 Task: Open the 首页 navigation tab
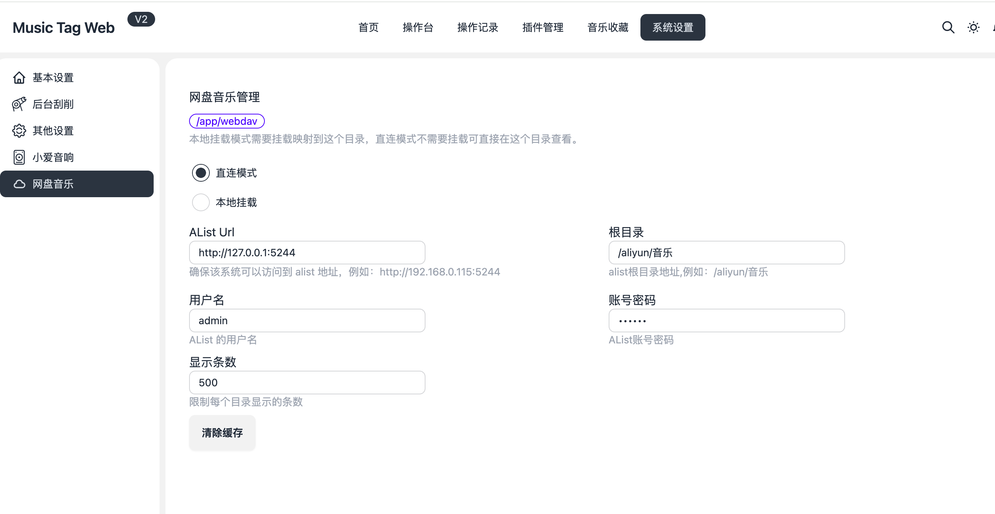pyautogui.click(x=368, y=27)
